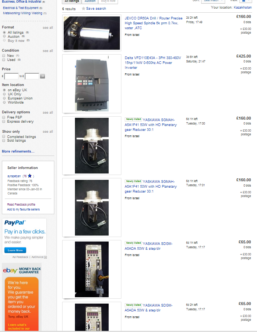Click the minimum price input field
This screenshot has width=257, height=332.
11,76
